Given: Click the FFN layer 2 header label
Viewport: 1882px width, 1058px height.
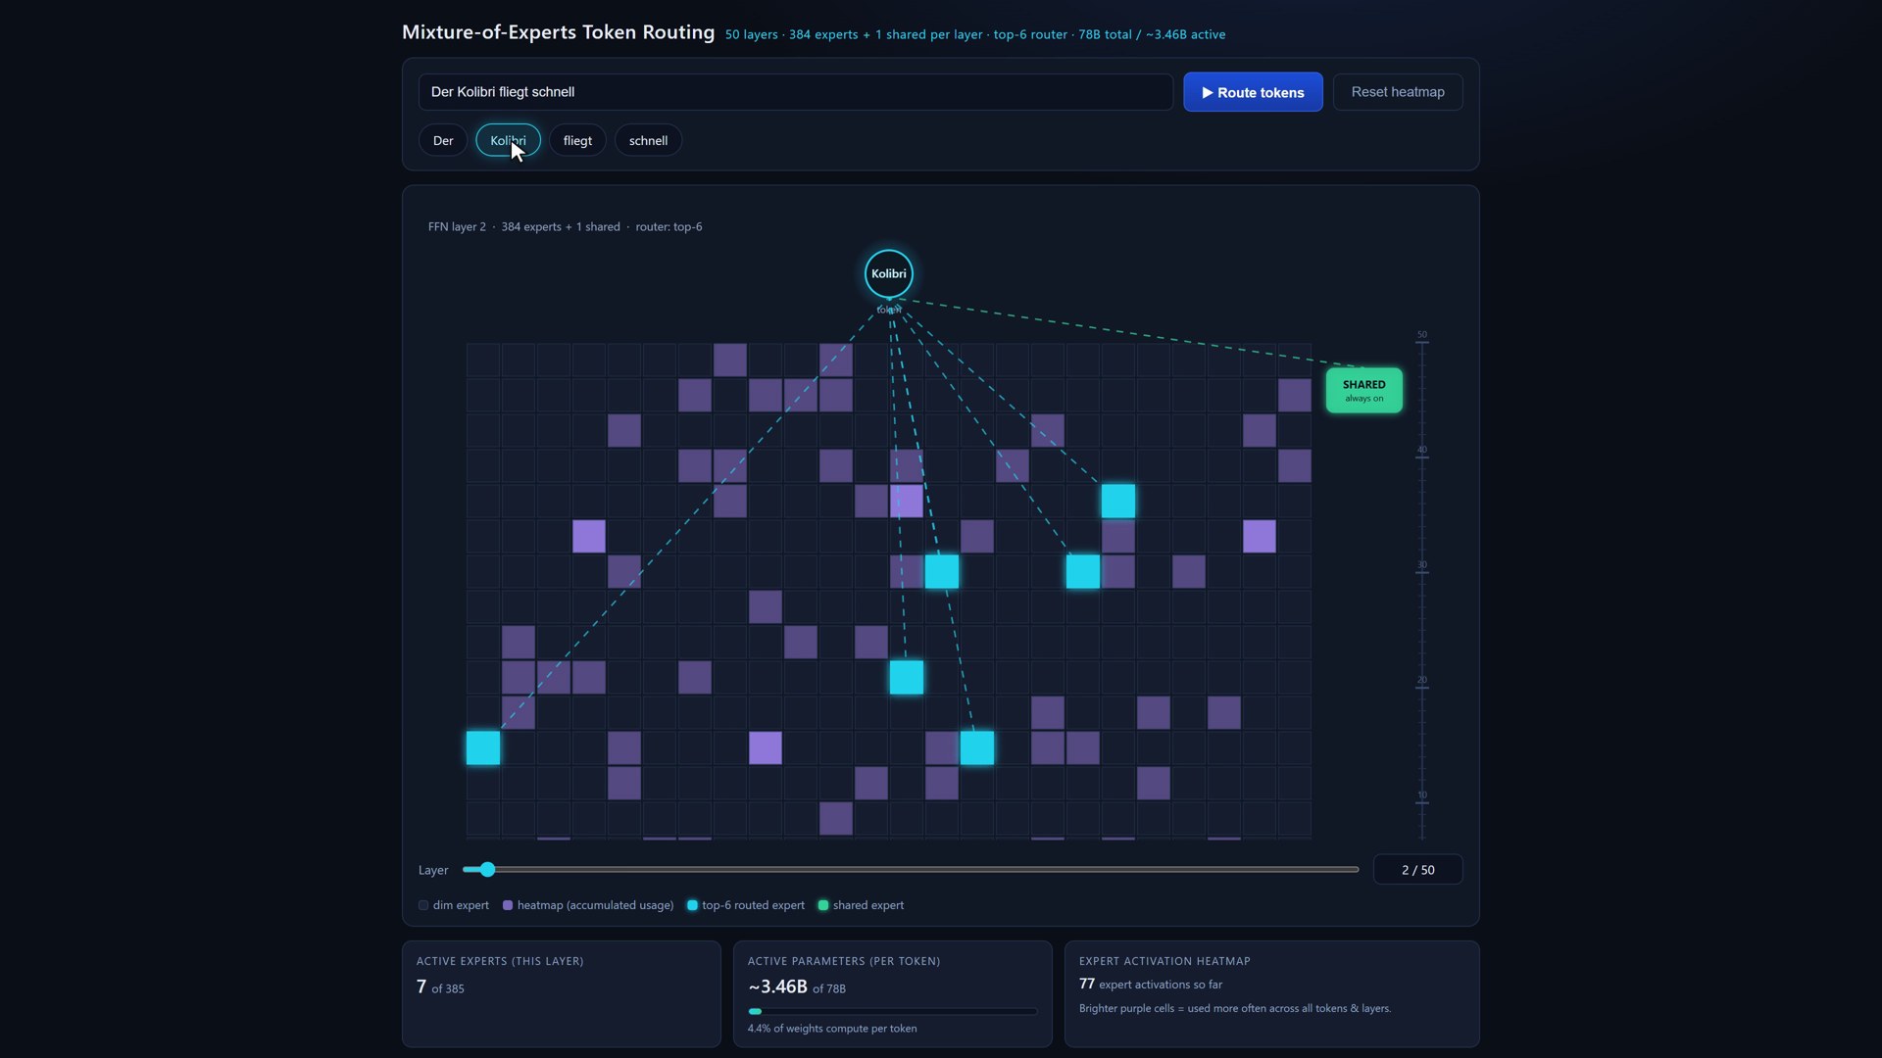Looking at the screenshot, I should [x=565, y=226].
